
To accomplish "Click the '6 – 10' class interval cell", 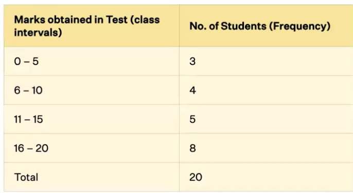I will (x=92, y=90).
